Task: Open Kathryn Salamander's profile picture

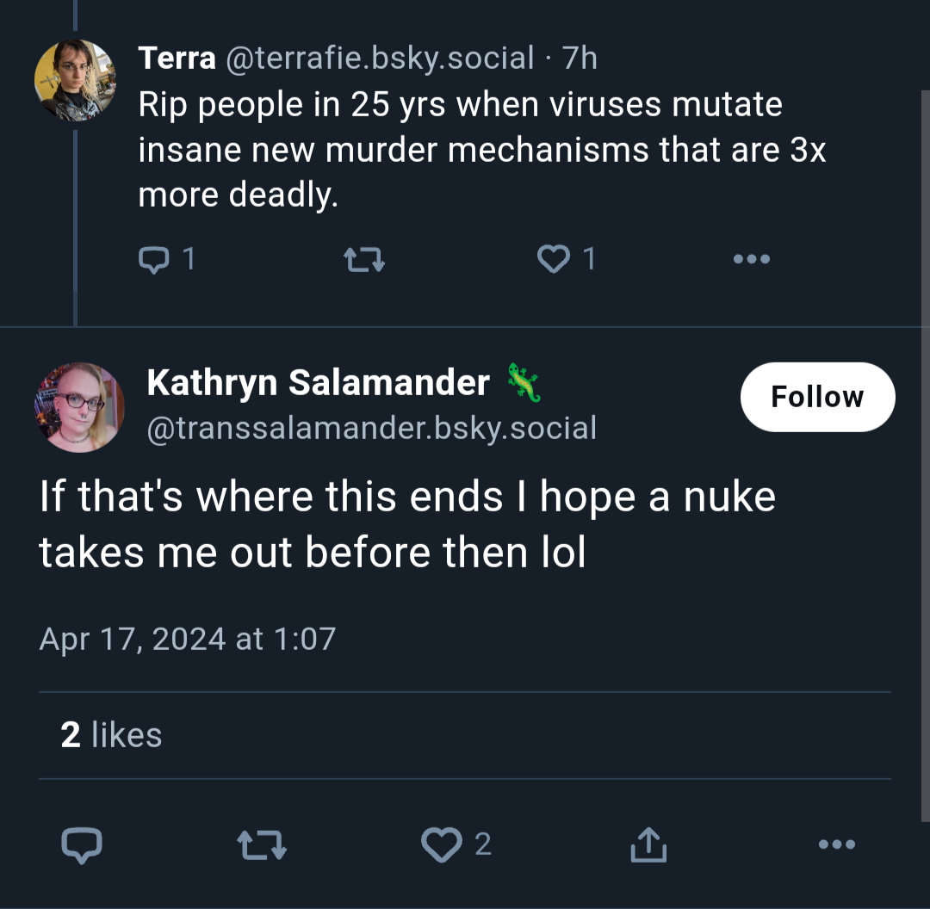Action: click(x=79, y=407)
